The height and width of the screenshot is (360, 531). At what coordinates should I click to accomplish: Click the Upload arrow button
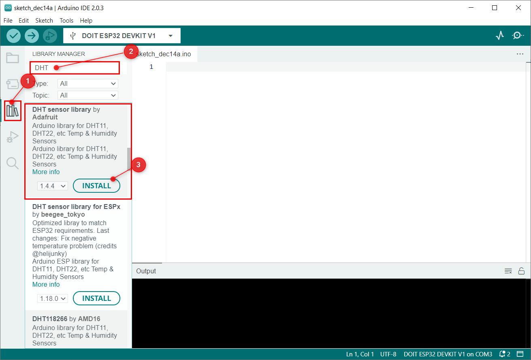32,36
